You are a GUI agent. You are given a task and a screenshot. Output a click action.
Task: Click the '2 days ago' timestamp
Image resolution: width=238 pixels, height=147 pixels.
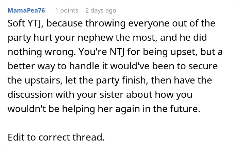click(101, 11)
